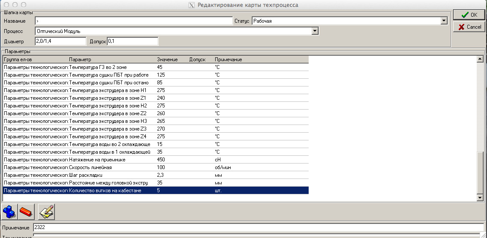This screenshot has width=487, height=238.
Task: Expand the Процесс combo box arrow
Action: pos(315,31)
